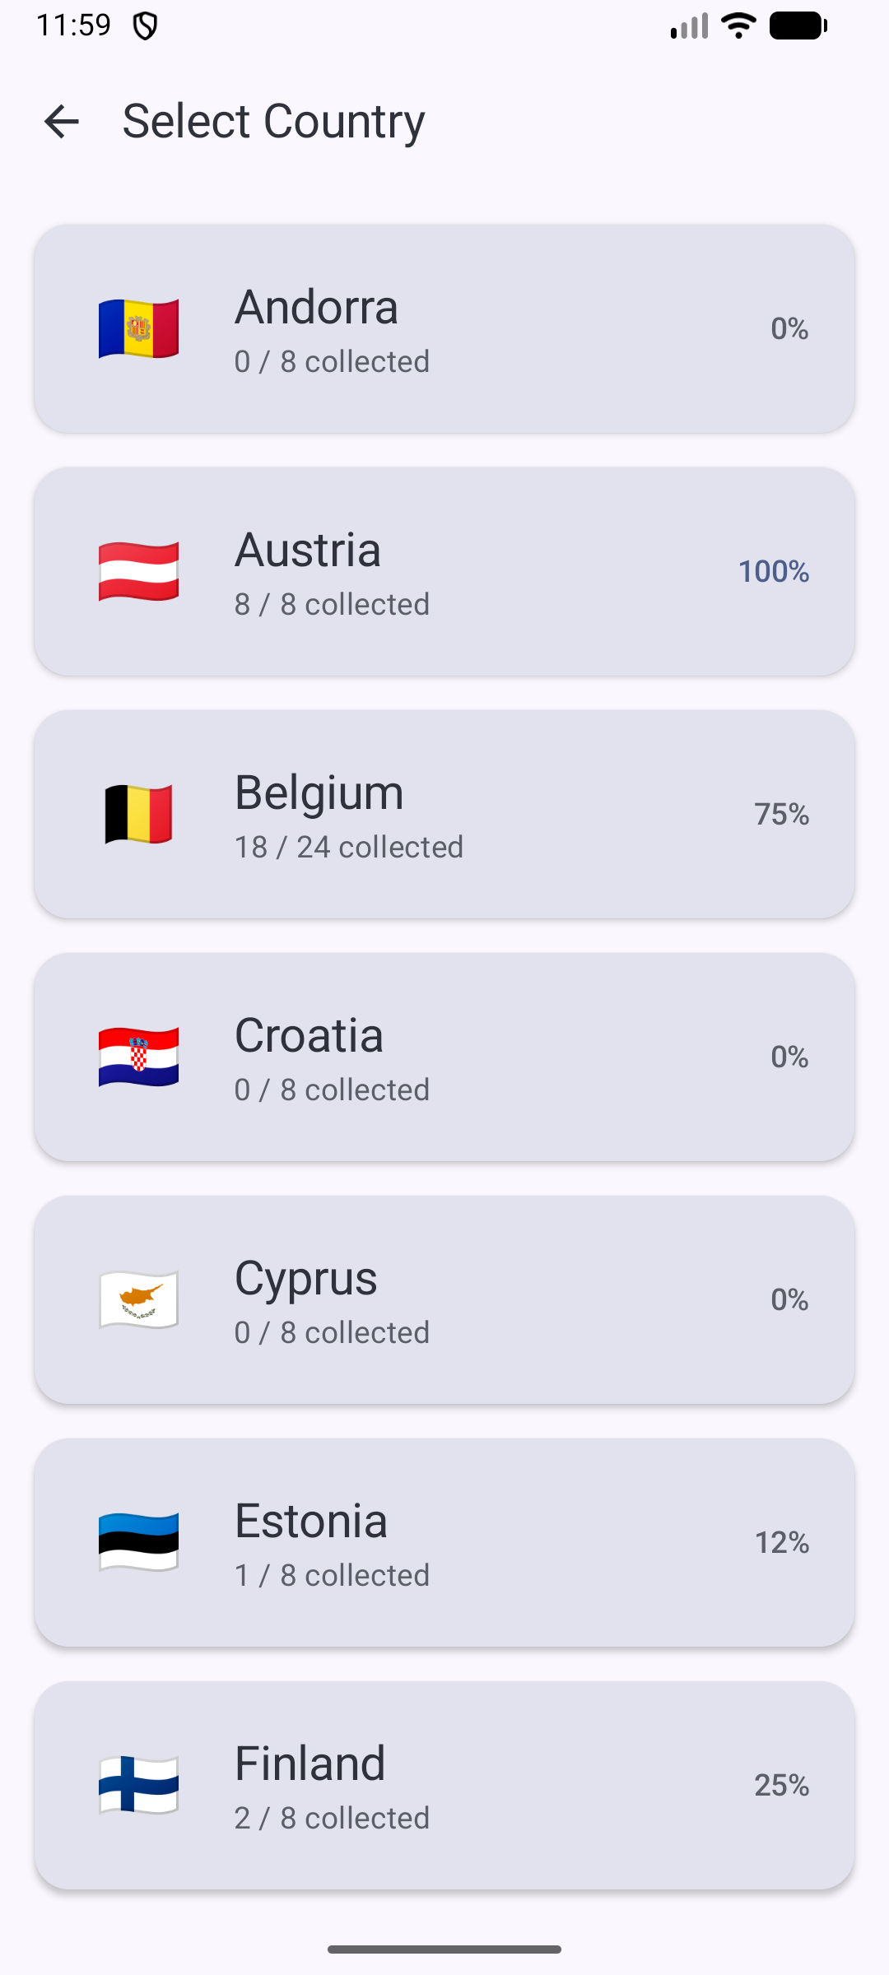Click Austria's 100% completion label
The height and width of the screenshot is (1975, 889).
[773, 571]
